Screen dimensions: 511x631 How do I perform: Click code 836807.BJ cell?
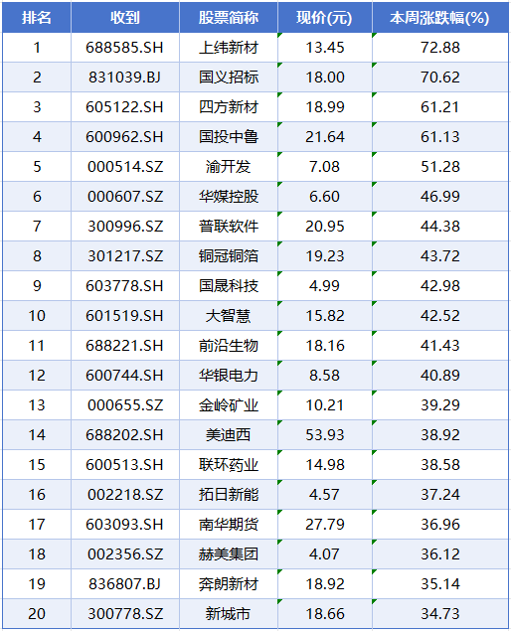125,584
